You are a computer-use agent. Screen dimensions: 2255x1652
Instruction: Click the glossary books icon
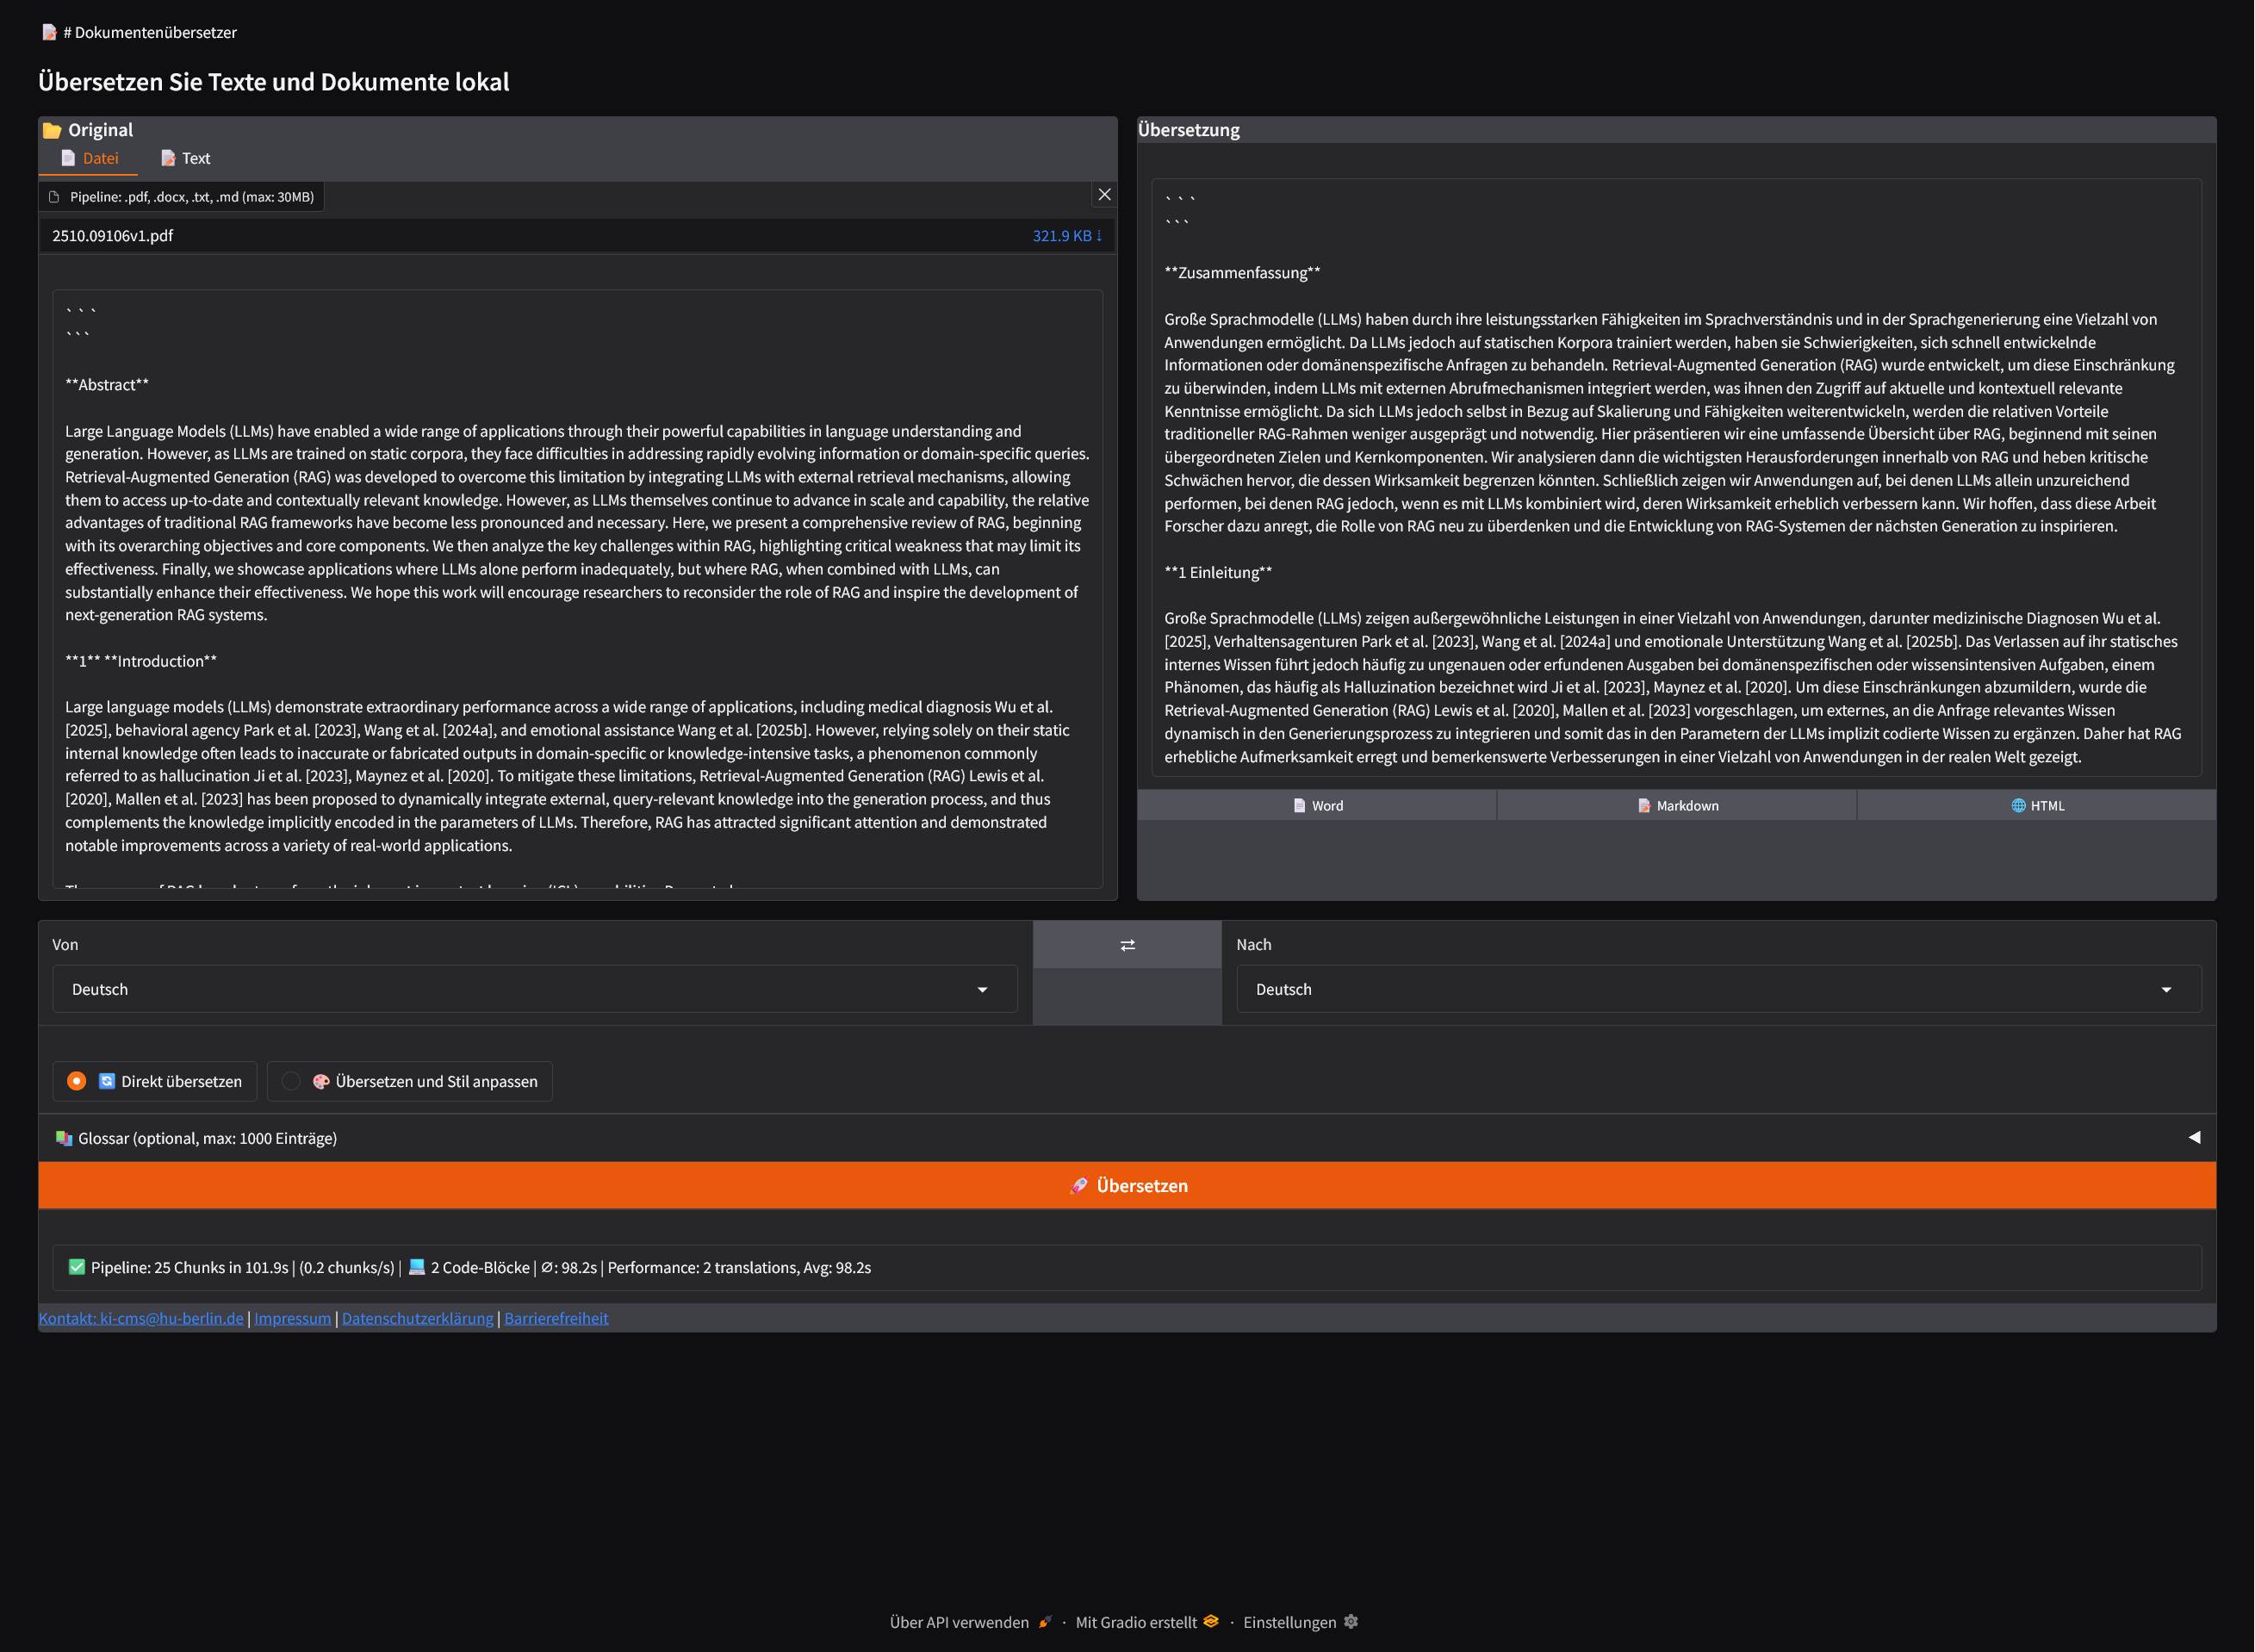(64, 1138)
